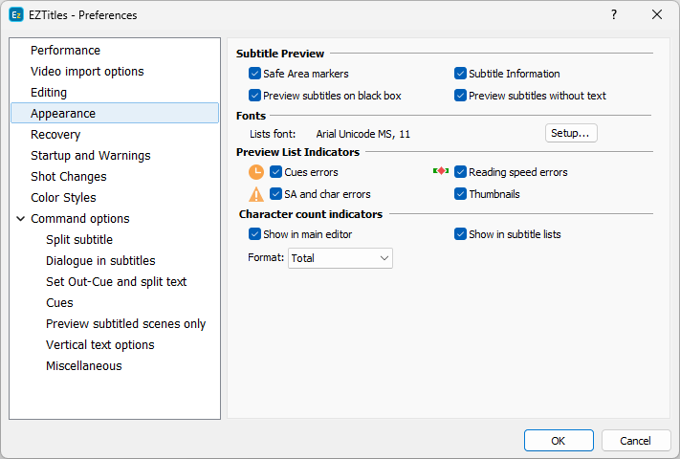680x459 pixels.
Task: Click the EZTitles app icon in title bar
Action: click(16, 14)
